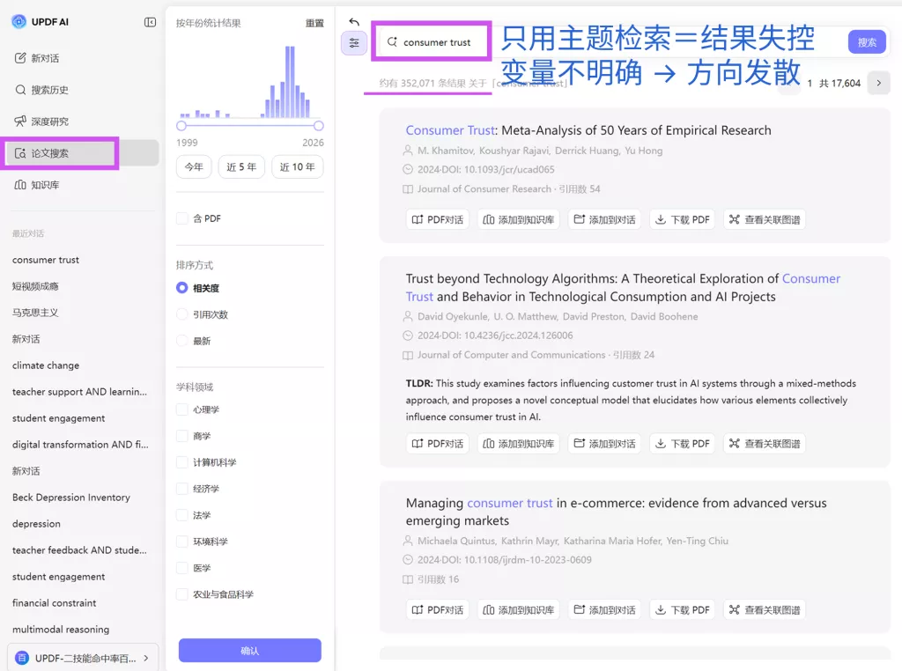The width and height of the screenshot is (902, 671).
Task: Collapse the left sidebar panel icon
Action: tap(150, 22)
